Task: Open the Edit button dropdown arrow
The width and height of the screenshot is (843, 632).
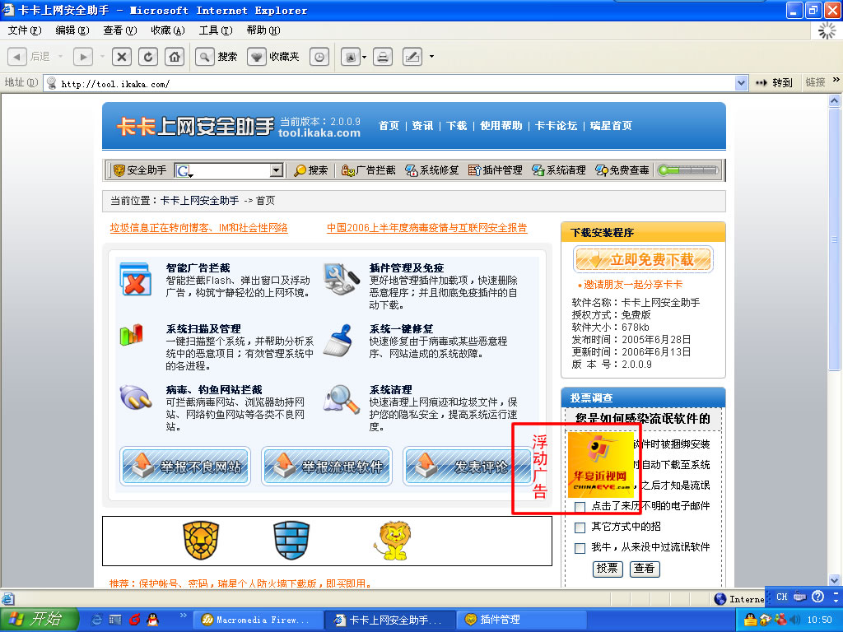Action: [431, 57]
